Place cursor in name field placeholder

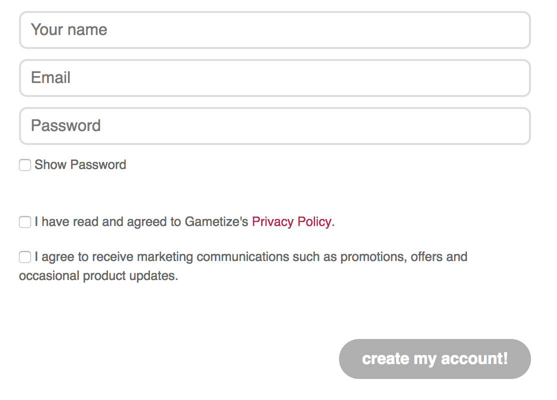(x=69, y=30)
